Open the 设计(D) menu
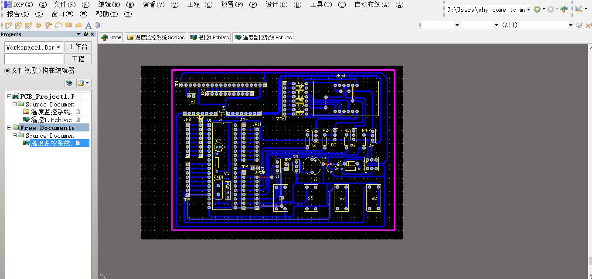This screenshot has height=279, width=592. [x=277, y=5]
